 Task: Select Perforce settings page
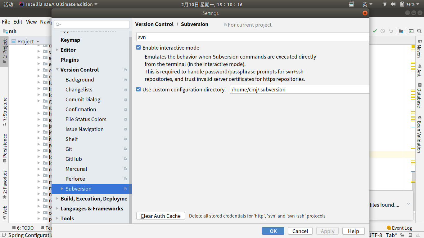pos(75,179)
